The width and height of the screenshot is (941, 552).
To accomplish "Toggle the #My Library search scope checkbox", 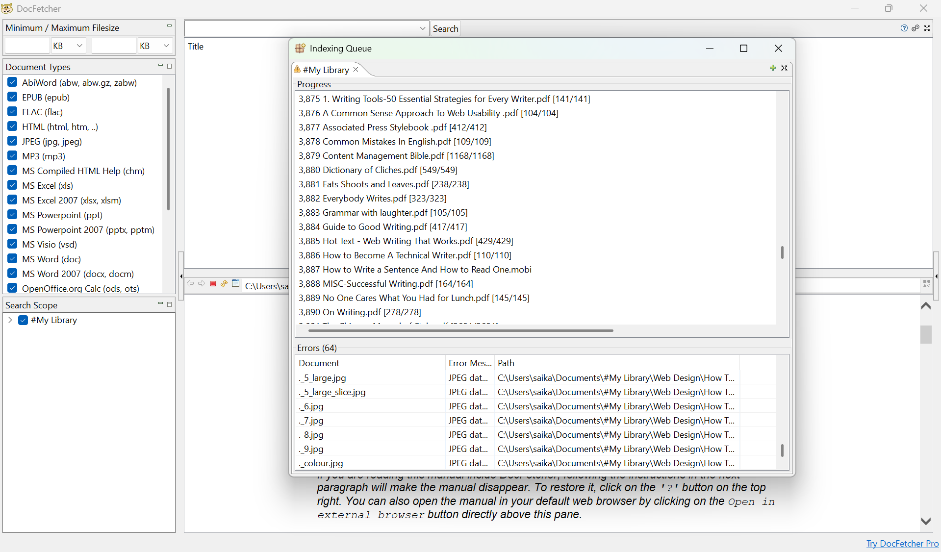I will point(23,320).
